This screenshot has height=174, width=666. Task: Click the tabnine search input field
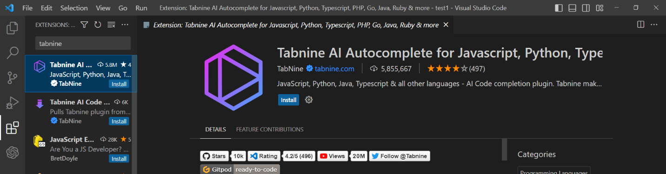[x=83, y=43]
